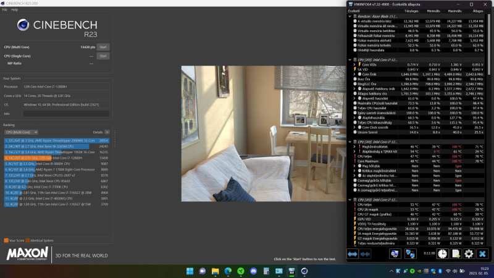Select the orange Intel Core i7-12800H ranking row

coord(57,158)
